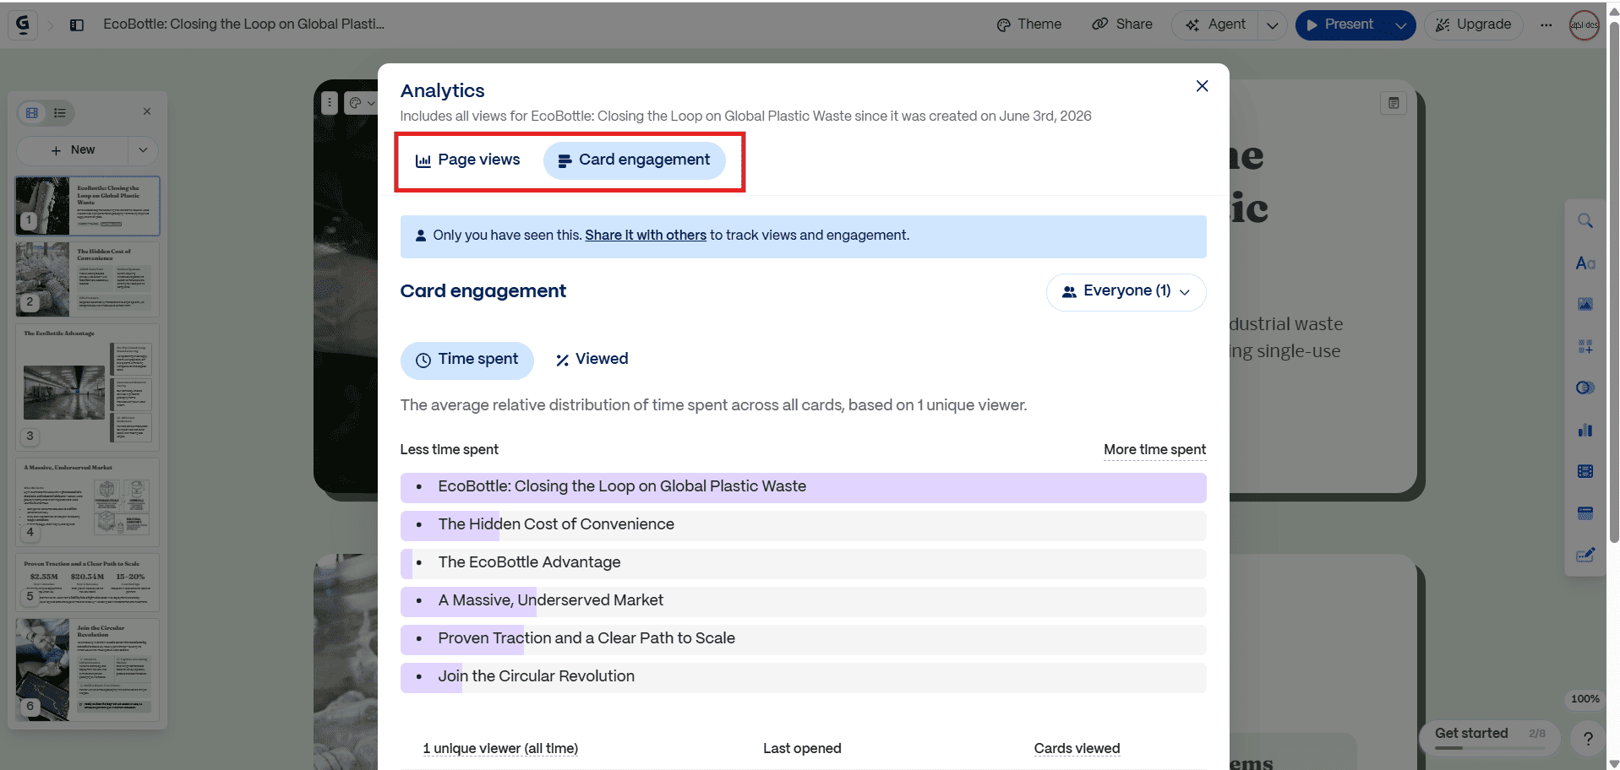Click the 'Cards viewed' column header

coord(1077,749)
